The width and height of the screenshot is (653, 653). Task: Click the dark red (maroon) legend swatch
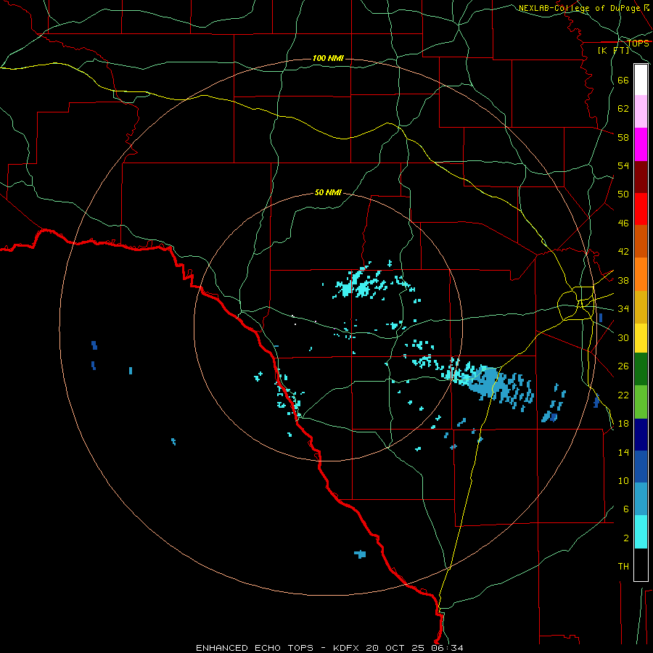pyautogui.click(x=641, y=176)
